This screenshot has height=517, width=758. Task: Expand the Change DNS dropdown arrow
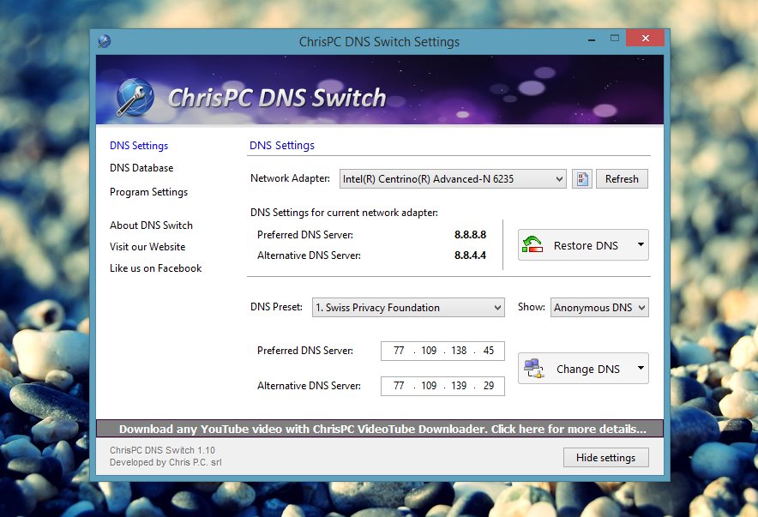point(641,368)
